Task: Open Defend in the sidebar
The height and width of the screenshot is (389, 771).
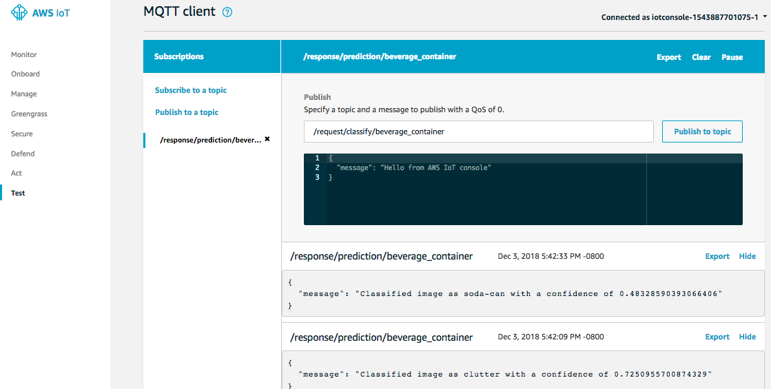Action: (23, 154)
